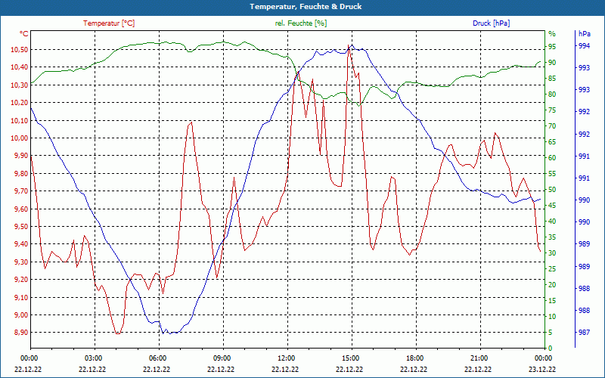Click the '30' humidity axis value
Screen dimensions: 605x378
click(552, 253)
